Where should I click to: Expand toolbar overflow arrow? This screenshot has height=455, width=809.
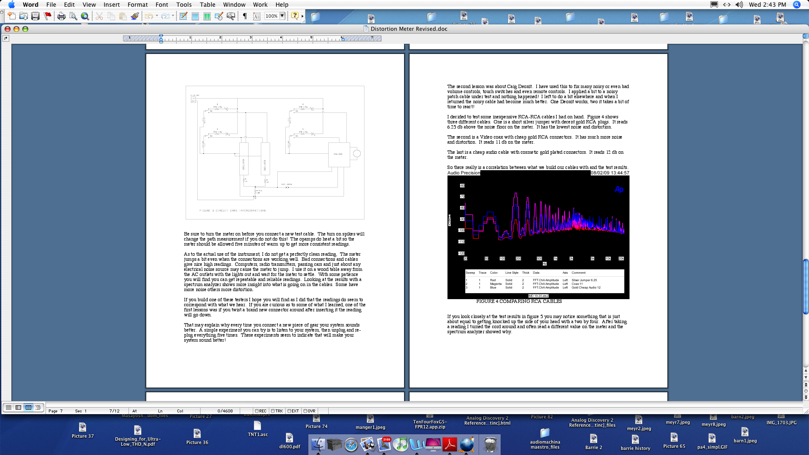(302, 16)
